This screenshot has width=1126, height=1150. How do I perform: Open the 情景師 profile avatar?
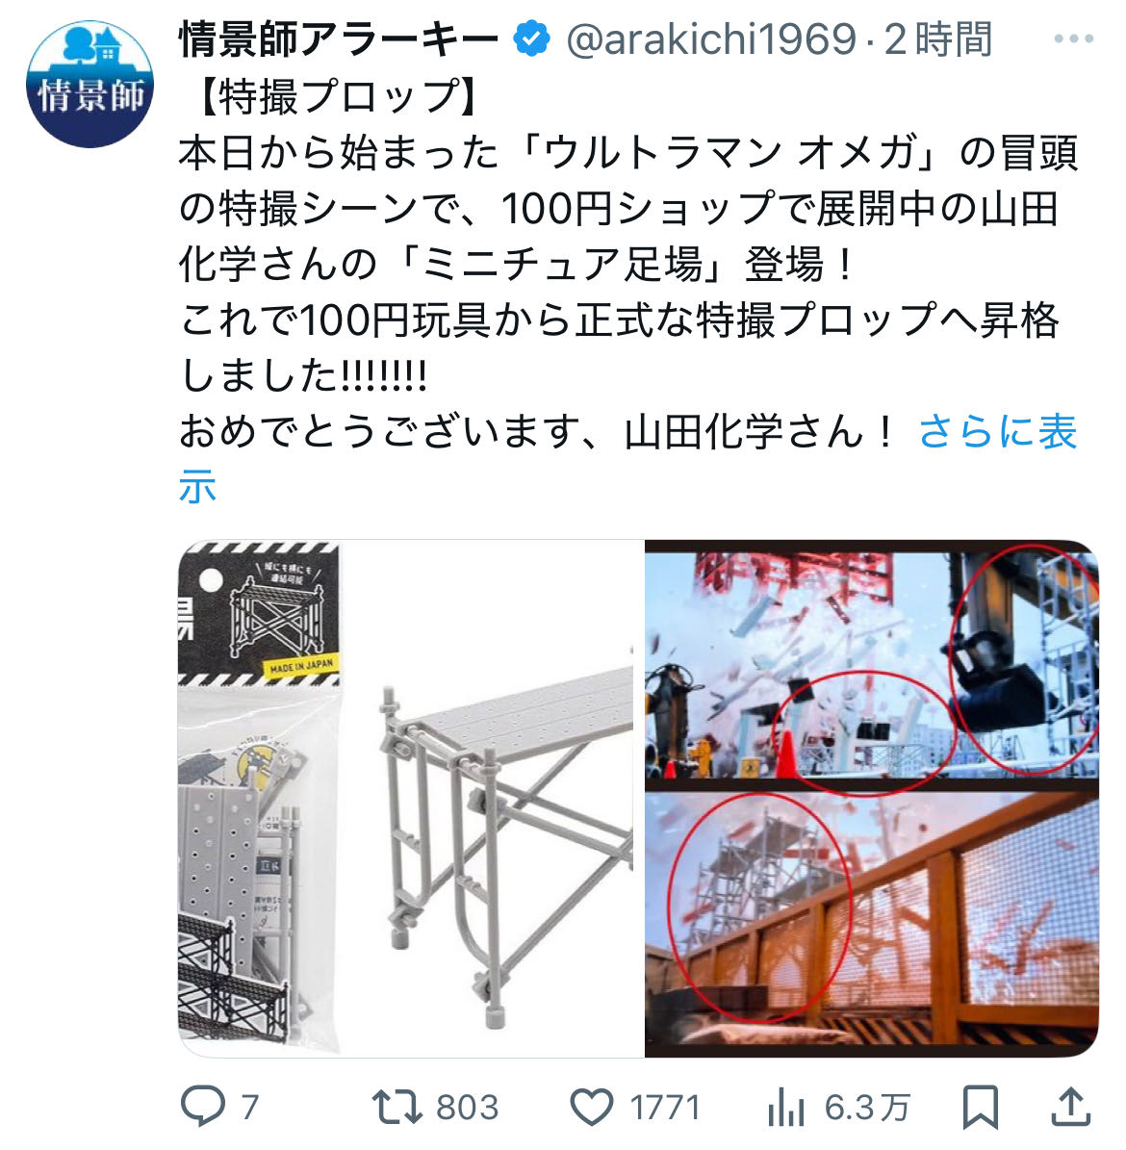pos(90,84)
